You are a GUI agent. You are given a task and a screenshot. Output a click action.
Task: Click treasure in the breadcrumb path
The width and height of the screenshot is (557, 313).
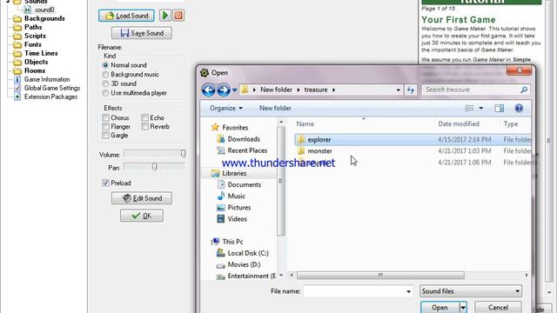pyautogui.click(x=316, y=90)
